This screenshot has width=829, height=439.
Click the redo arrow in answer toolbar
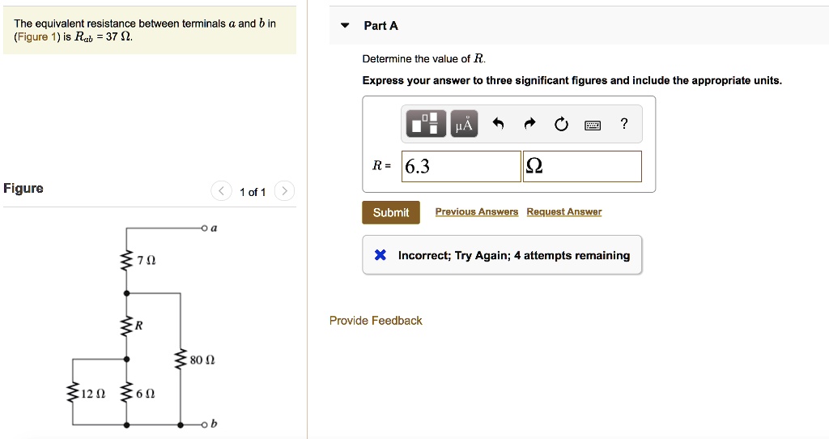pyautogui.click(x=529, y=124)
